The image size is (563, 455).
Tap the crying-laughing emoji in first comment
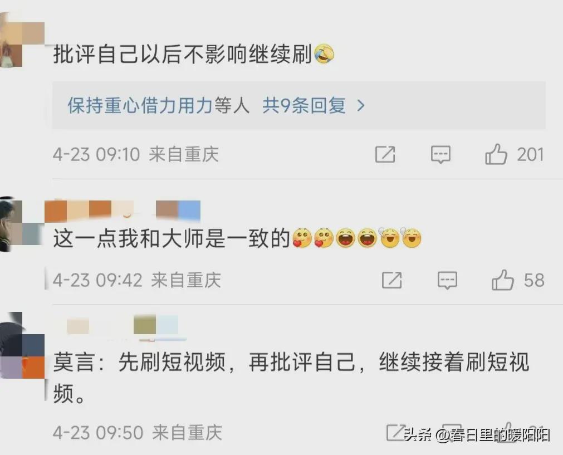(324, 54)
